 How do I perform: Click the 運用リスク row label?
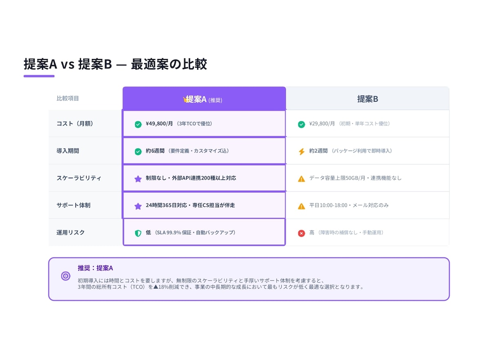71,232
